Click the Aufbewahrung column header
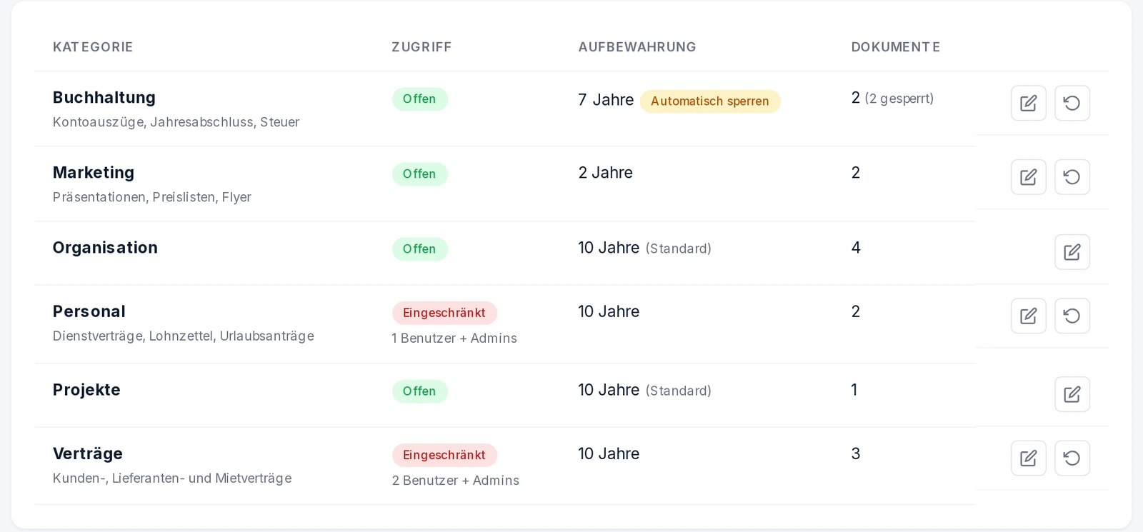Viewport: 1143px width, 532px height. (x=637, y=47)
